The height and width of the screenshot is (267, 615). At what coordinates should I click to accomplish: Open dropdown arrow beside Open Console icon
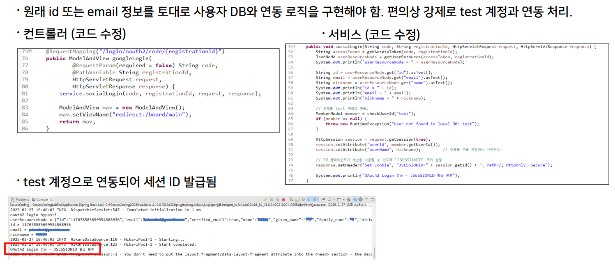tap(344, 200)
